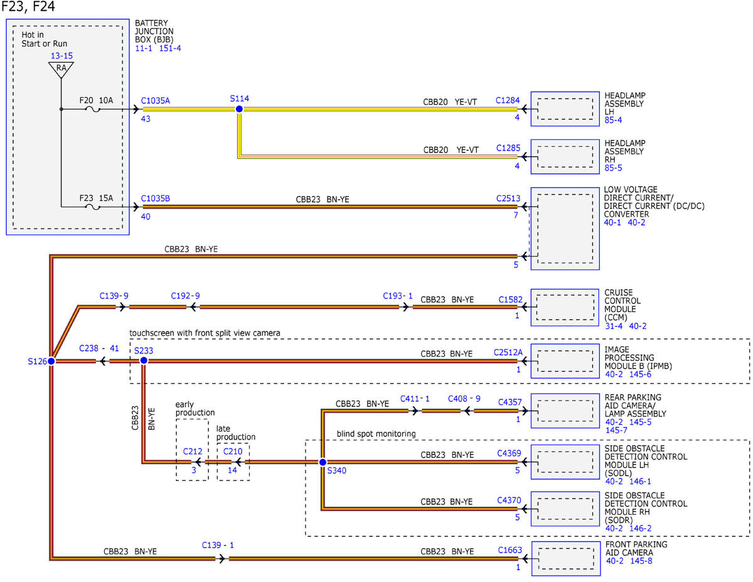Open connector C1284 at Headlamp Assembly LH
The image size is (753, 582).
pyautogui.click(x=508, y=100)
